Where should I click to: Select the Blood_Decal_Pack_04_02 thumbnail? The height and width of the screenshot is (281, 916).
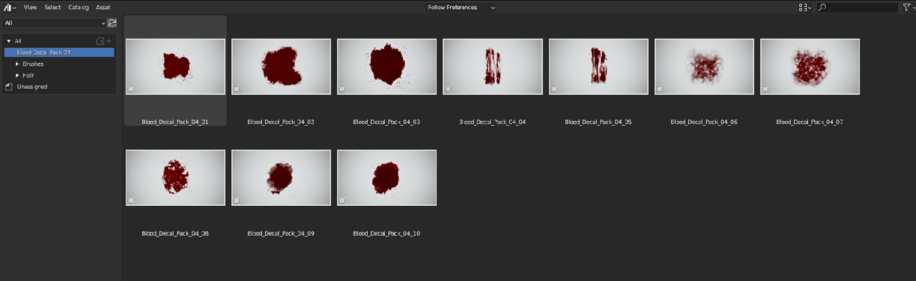(x=281, y=66)
